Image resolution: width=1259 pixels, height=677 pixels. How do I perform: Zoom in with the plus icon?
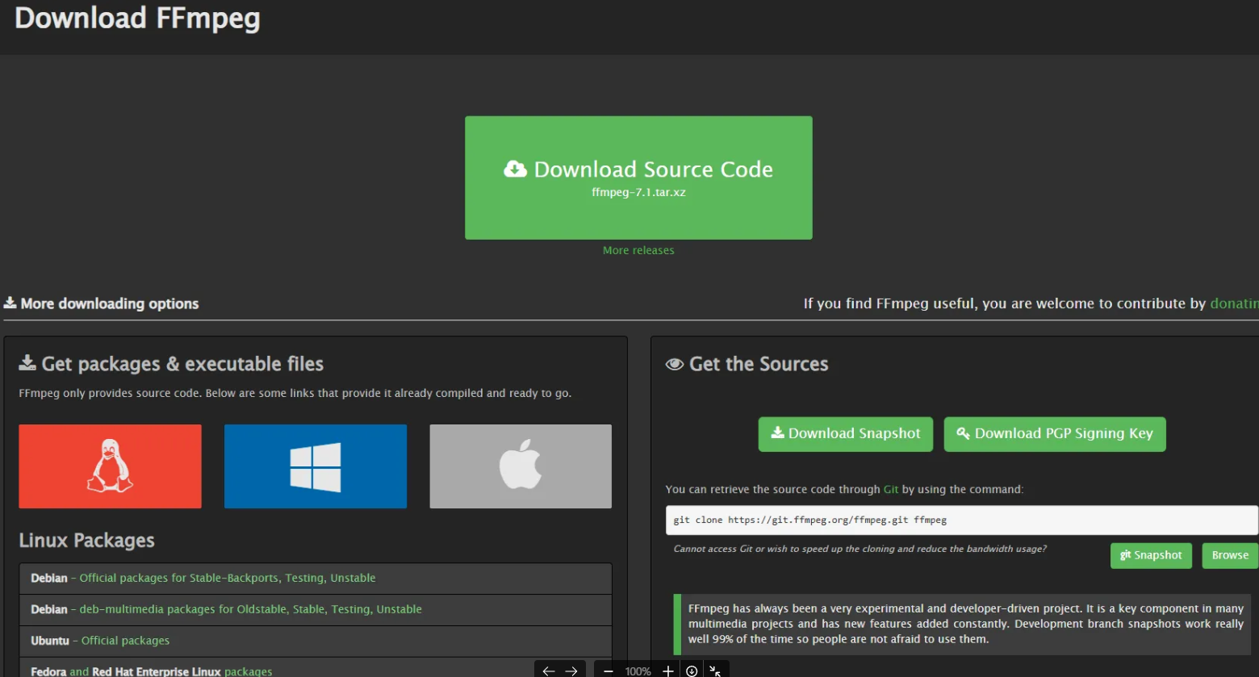point(667,671)
